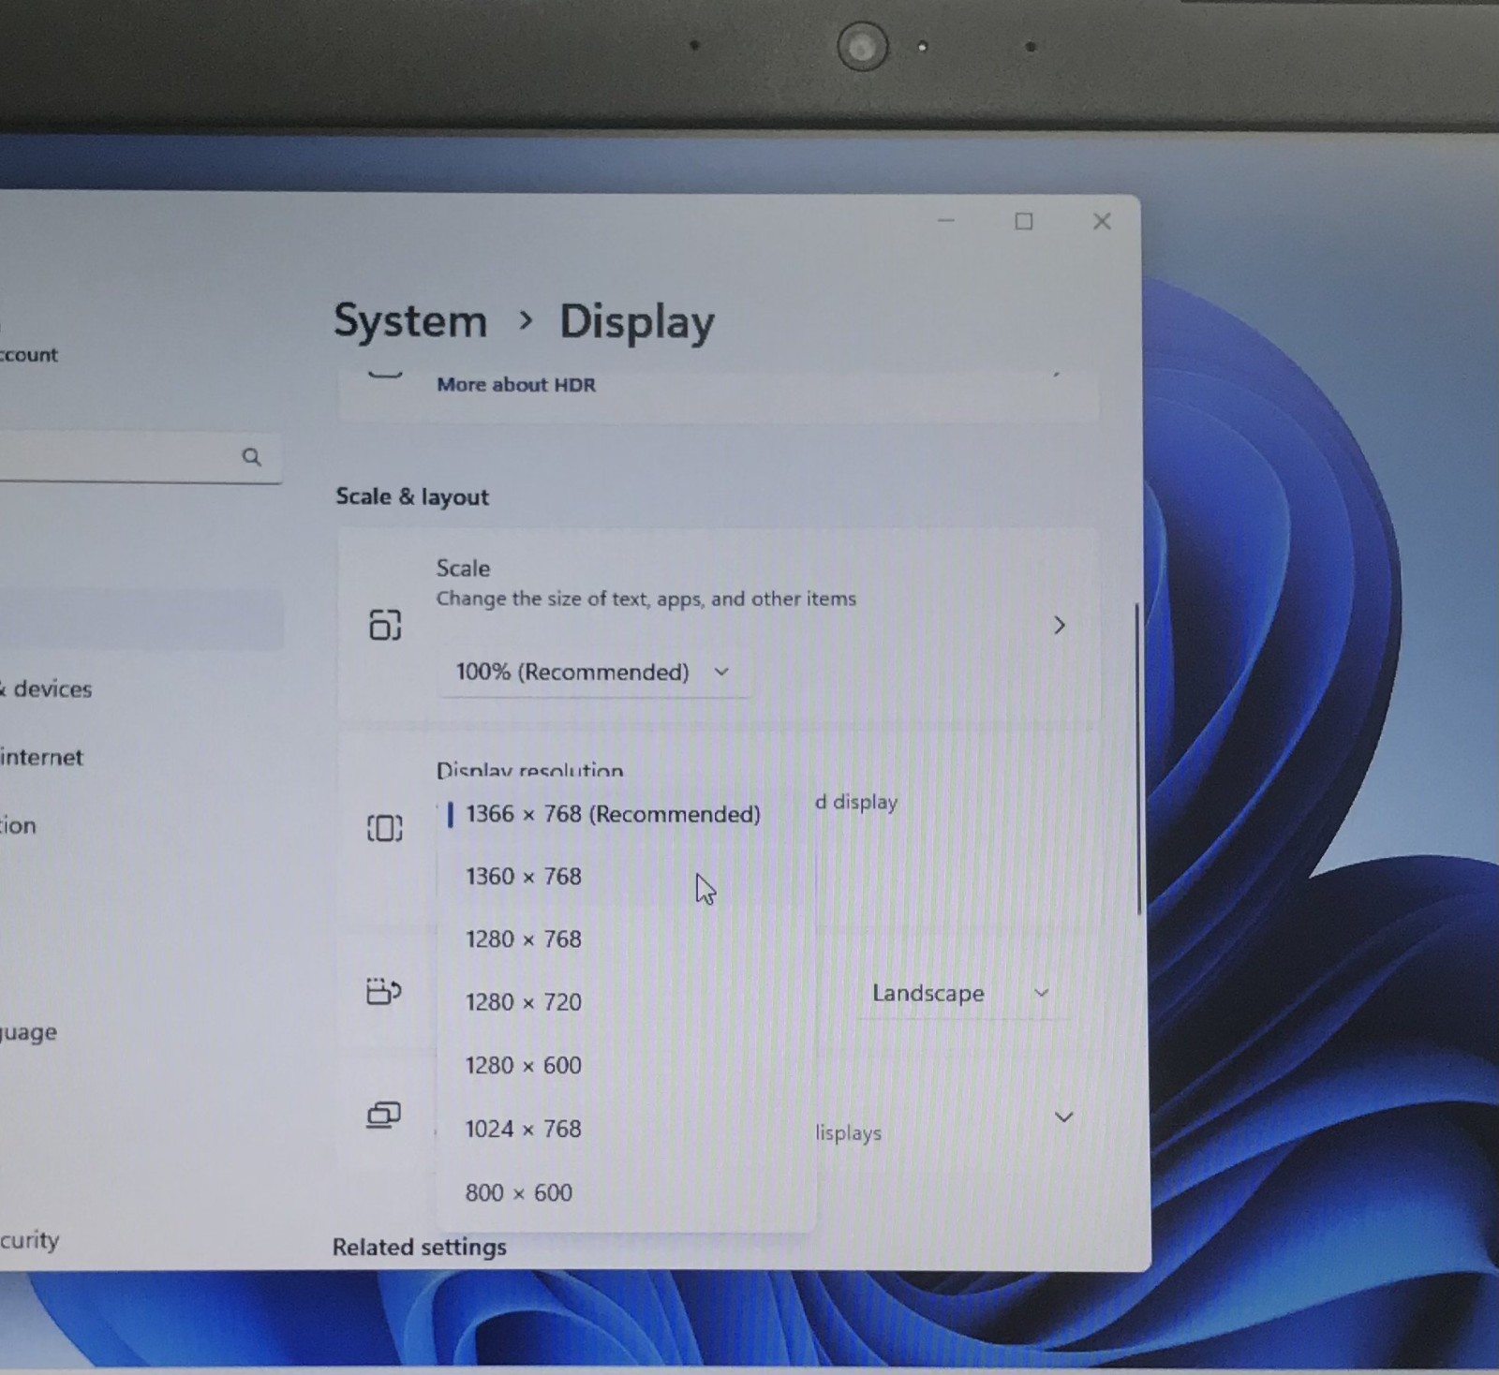Open the More about HDR link

coord(516,385)
